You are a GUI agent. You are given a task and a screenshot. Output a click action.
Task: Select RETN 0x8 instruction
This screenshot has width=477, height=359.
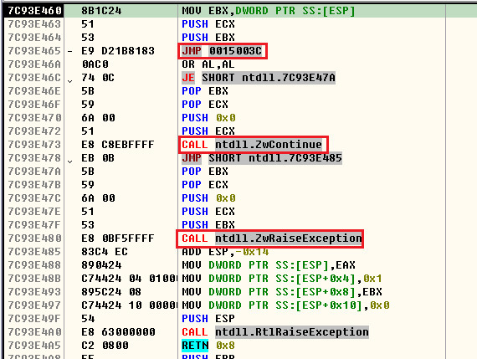(x=208, y=346)
